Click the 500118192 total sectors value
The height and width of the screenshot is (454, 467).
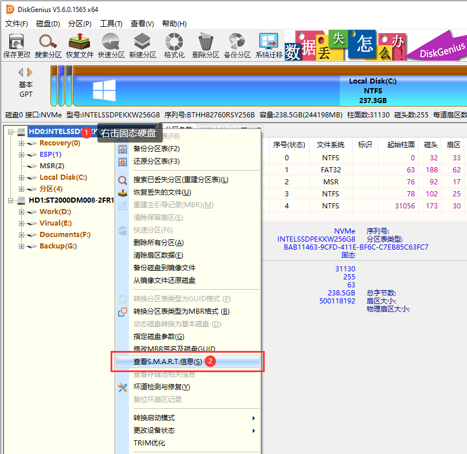[337, 301]
